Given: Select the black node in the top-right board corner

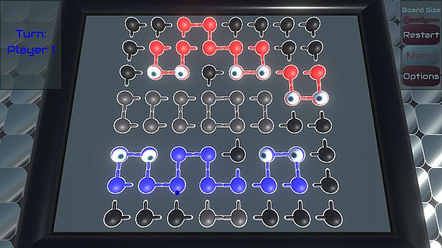Looking at the screenshot, I should (x=312, y=24).
